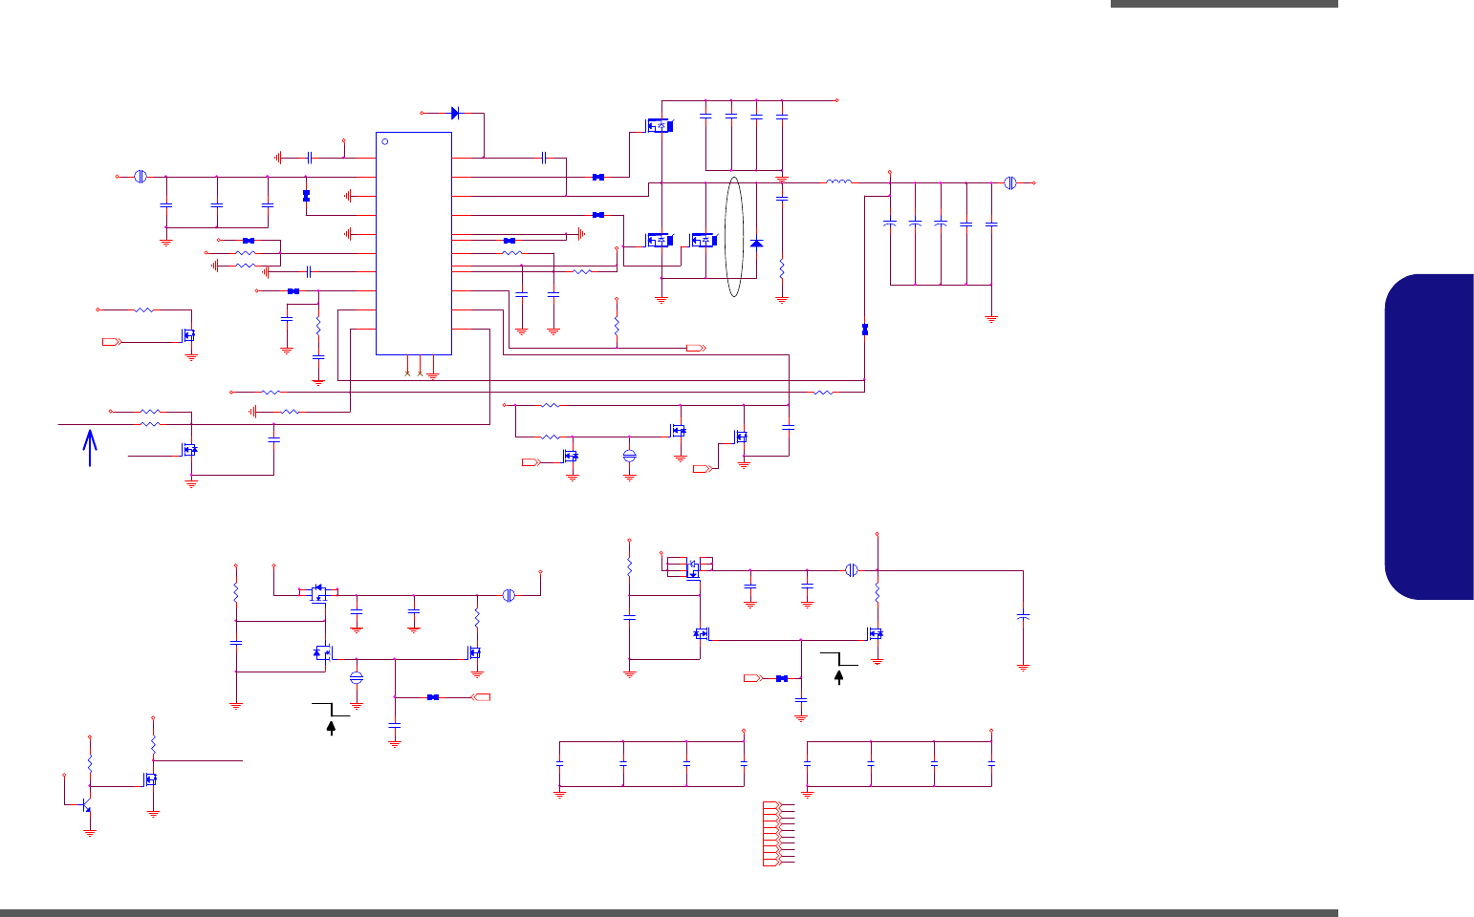The image size is (1474, 917).
Task: Select the tall ellipse outline
Action: [x=733, y=236]
